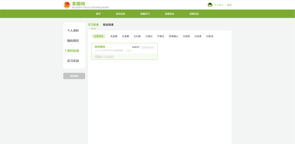Filter by 已约面 status
The width and height of the screenshot is (295, 144).
(x=137, y=36)
